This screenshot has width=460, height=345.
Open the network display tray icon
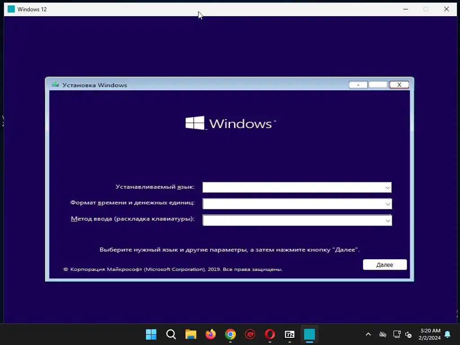pyautogui.click(x=397, y=334)
